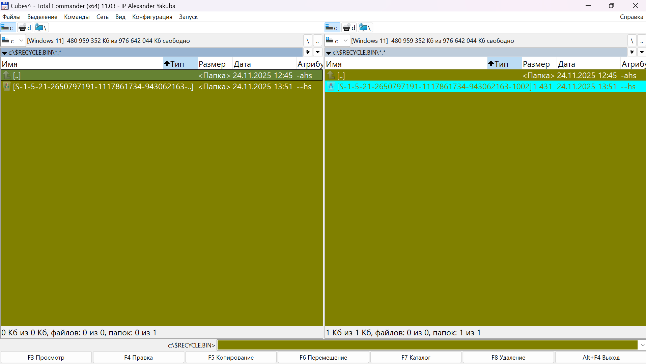Open the Сеть menu
Viewport: 646px width, 364px height.
tap(103, 17)
